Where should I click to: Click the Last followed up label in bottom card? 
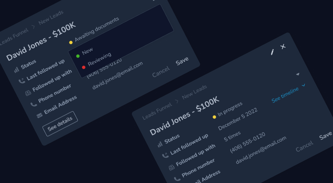coord(189,144)
